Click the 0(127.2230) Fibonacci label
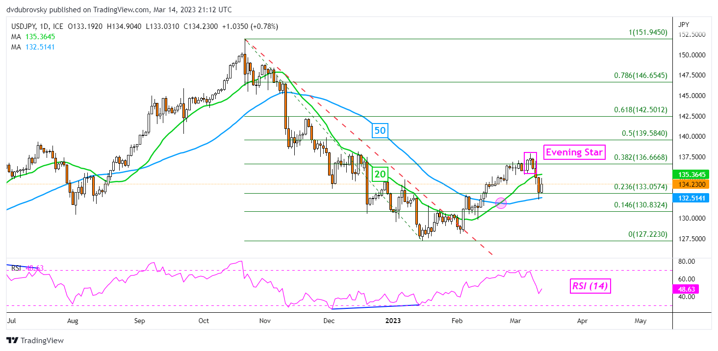 [x=648, y=234]
